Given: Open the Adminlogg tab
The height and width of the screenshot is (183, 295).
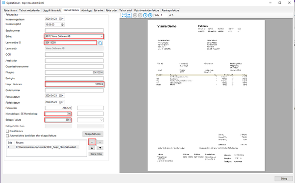Looking at the screenshot, I should 86,11.
